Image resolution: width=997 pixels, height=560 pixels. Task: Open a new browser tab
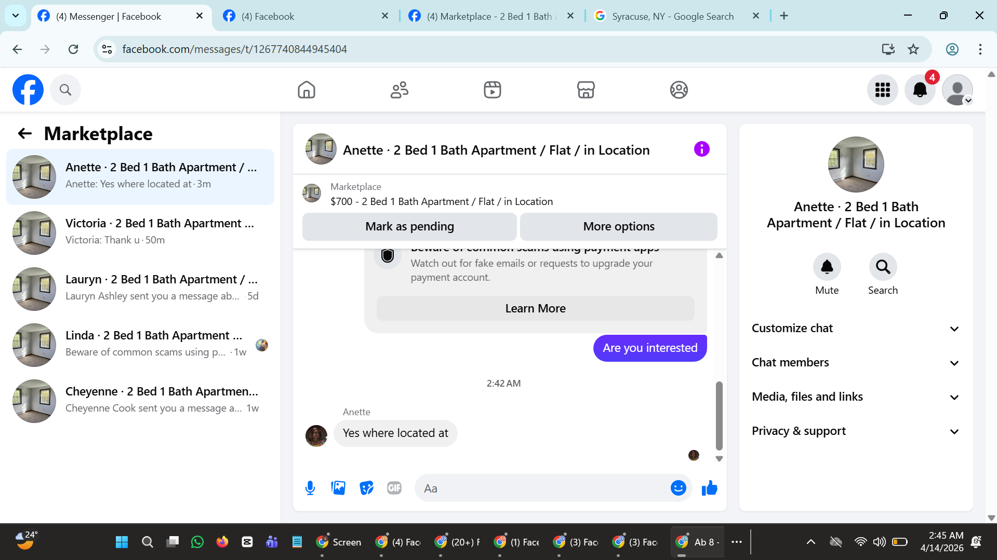pyautogui.click(x=784, y=16)
